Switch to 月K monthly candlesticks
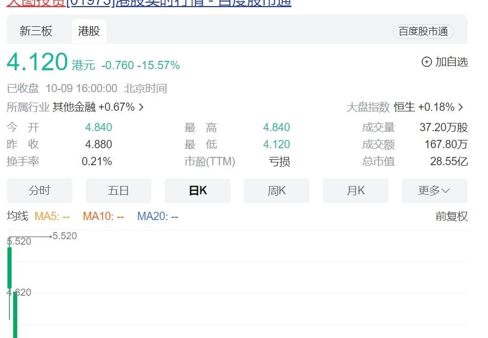The image size is (488, 338). click(x=356, y=191)
